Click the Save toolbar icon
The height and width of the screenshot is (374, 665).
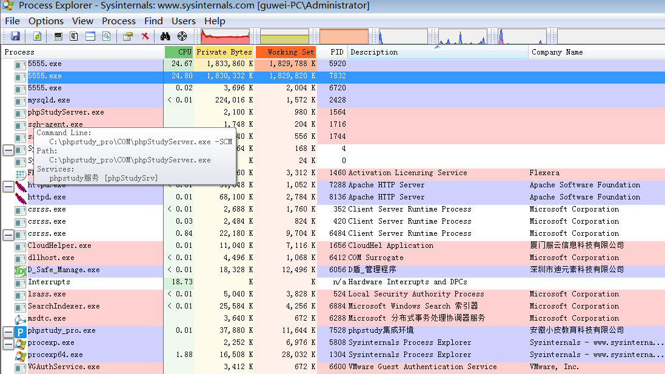tap(15, 36)
